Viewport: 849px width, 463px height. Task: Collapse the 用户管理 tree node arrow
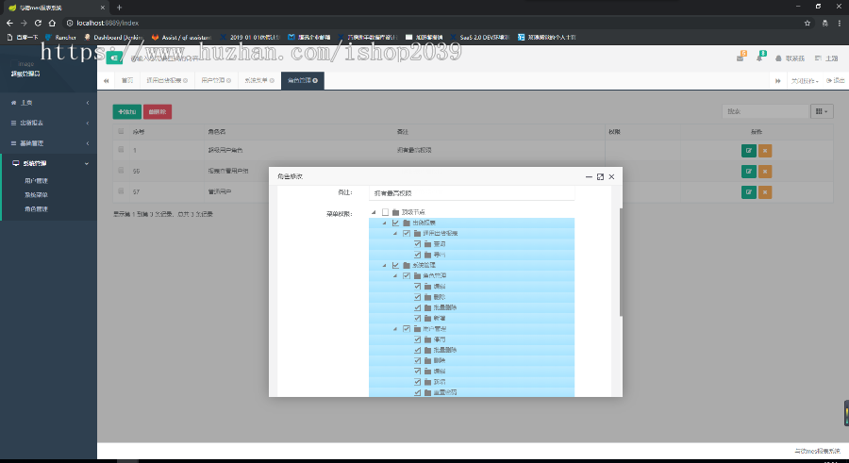click(x=395, y=329)
